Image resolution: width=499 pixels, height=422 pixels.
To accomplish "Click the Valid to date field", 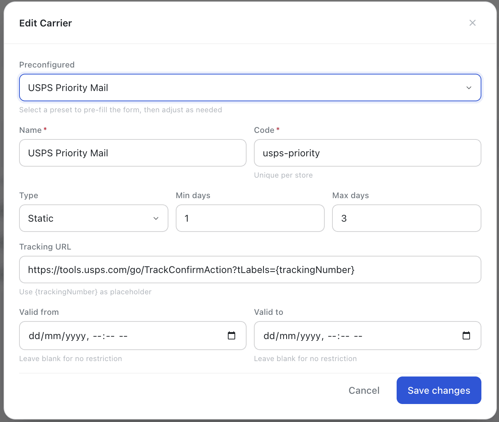I will (368, 336).
